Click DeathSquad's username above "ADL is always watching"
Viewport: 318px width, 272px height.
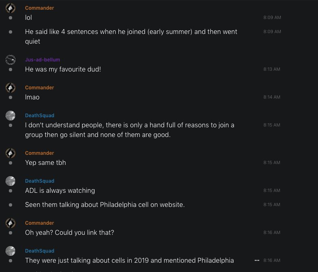(40, 181)
